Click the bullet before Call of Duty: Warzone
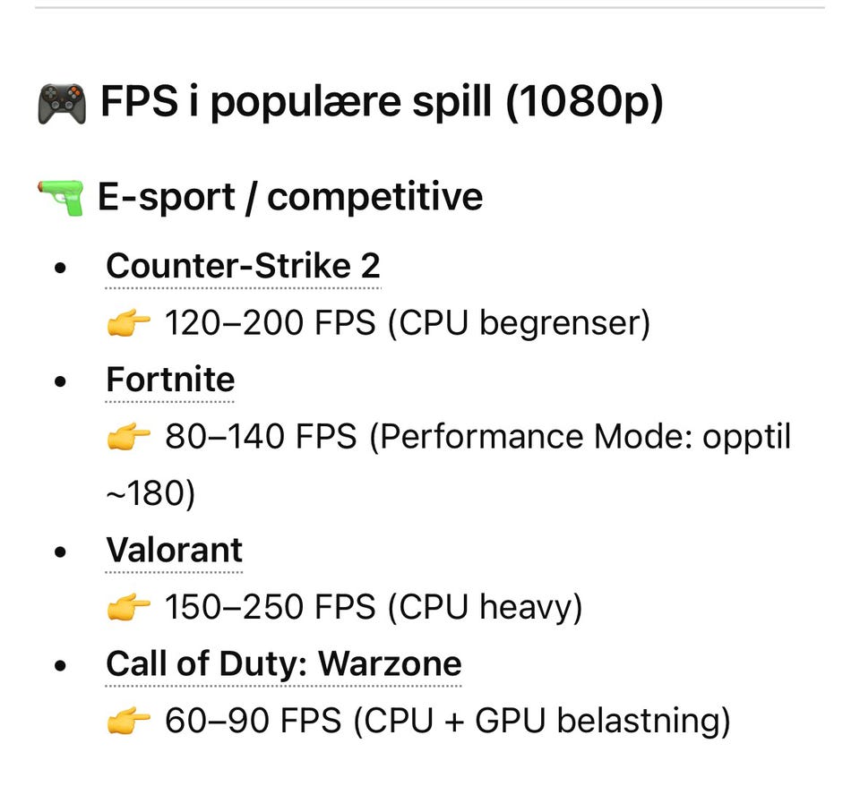Viewport: 860px width, 795px height. pyautogui.click(x=60, y=664)
